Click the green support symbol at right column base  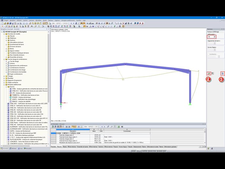[x=190, y=104]
